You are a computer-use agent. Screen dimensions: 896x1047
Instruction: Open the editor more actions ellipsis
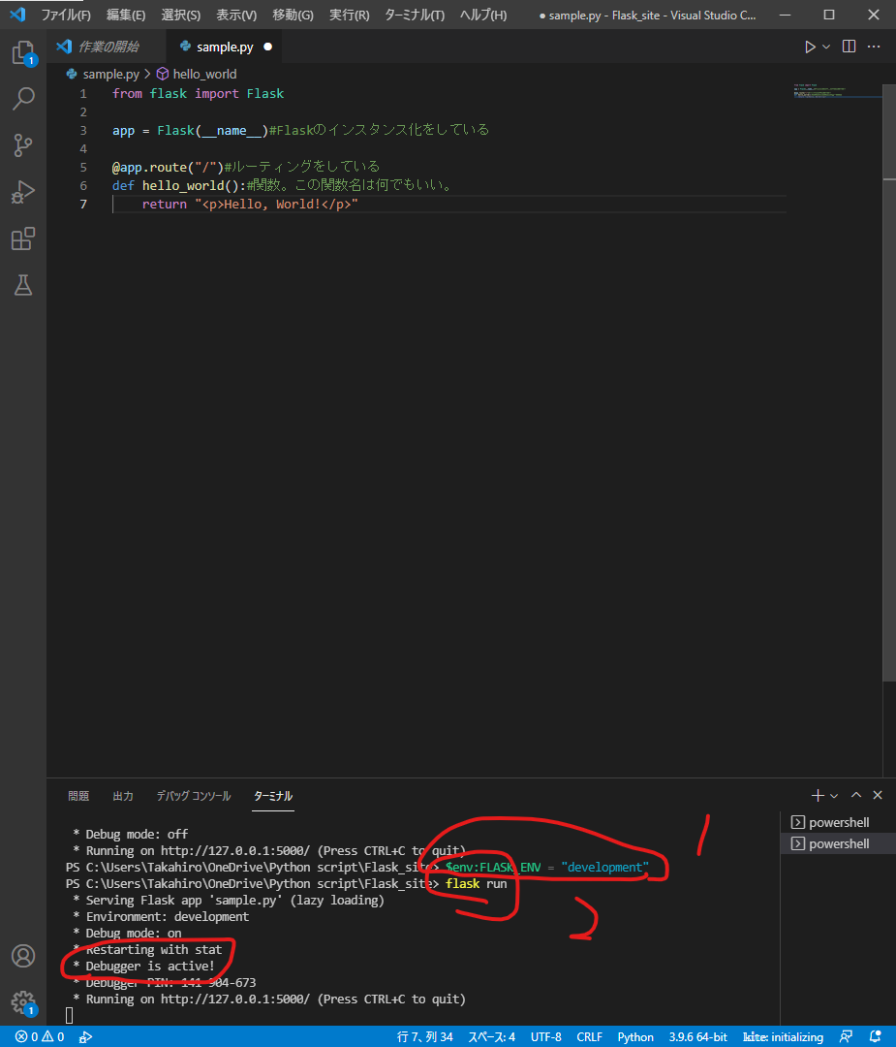click(x=873, y=46)
